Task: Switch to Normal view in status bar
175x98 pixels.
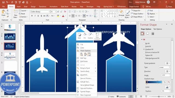Action: pos(131,97)
